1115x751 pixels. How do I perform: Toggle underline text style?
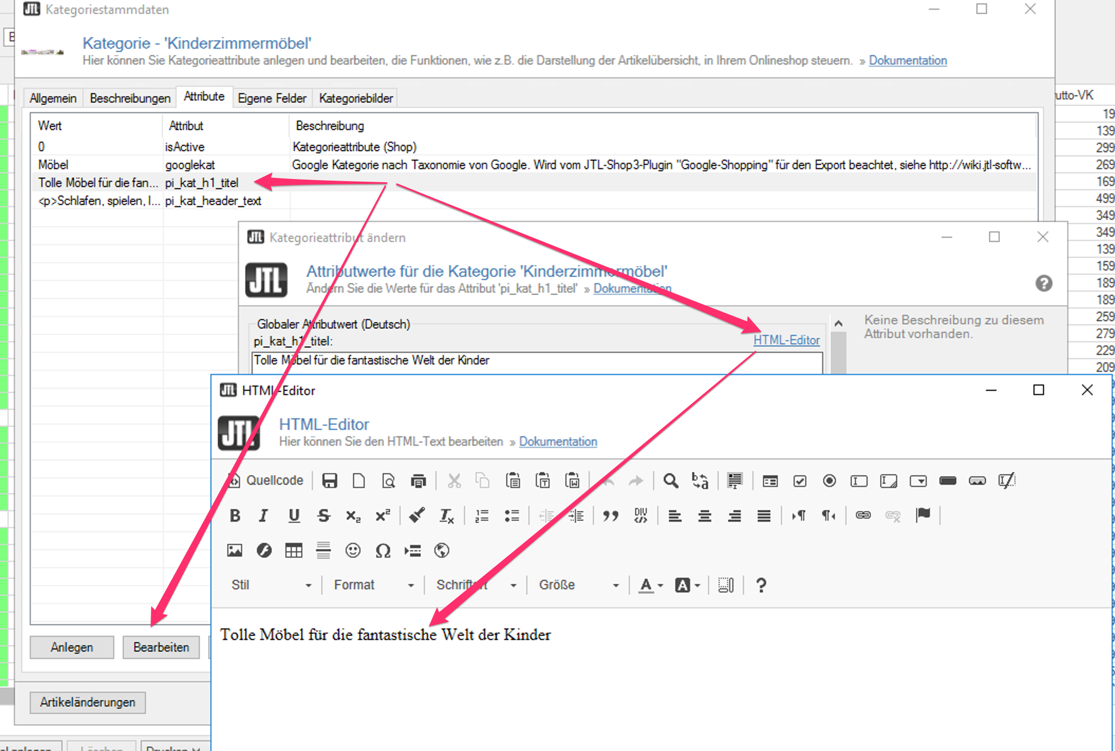pyautogui.click(x=294, y=515)
